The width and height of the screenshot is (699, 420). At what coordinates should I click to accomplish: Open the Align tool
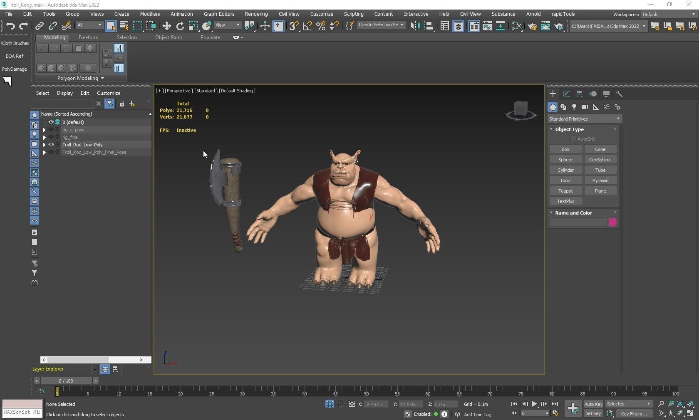[429, 26]
